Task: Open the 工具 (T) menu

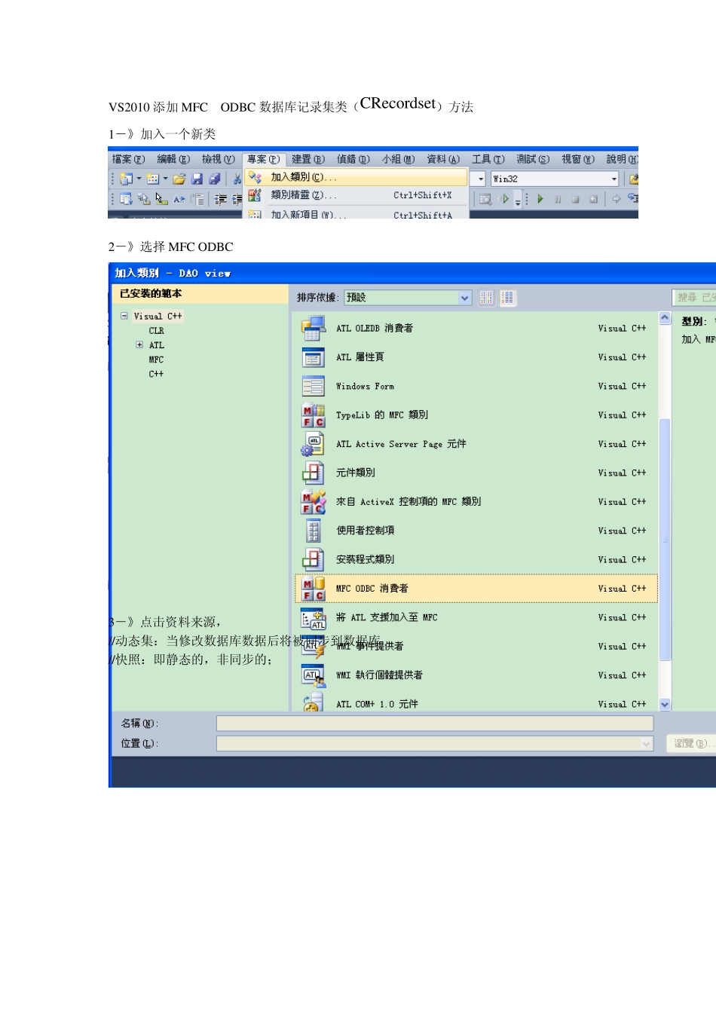Action: (x=488, y=159)
